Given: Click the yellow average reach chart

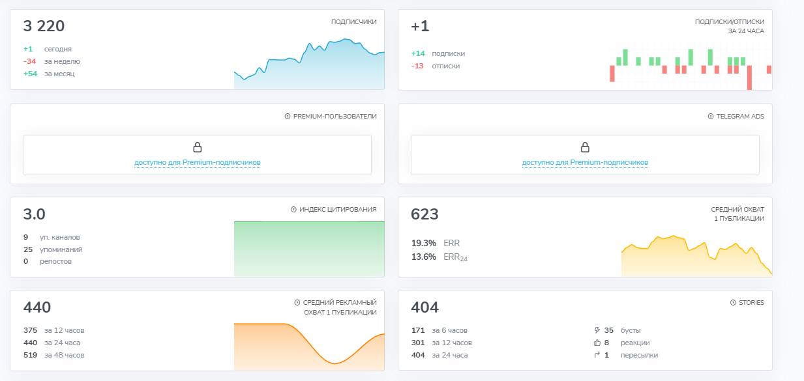Looking at the screenshot, I should pos(696,256).
